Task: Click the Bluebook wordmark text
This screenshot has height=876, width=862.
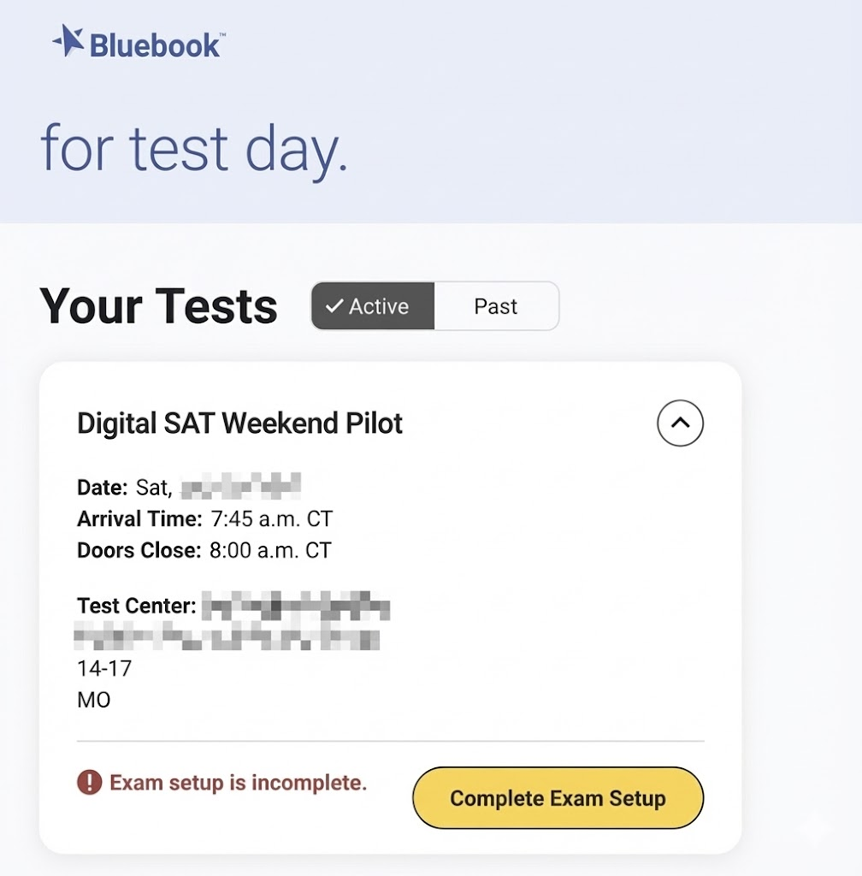Action: [156, 44]
